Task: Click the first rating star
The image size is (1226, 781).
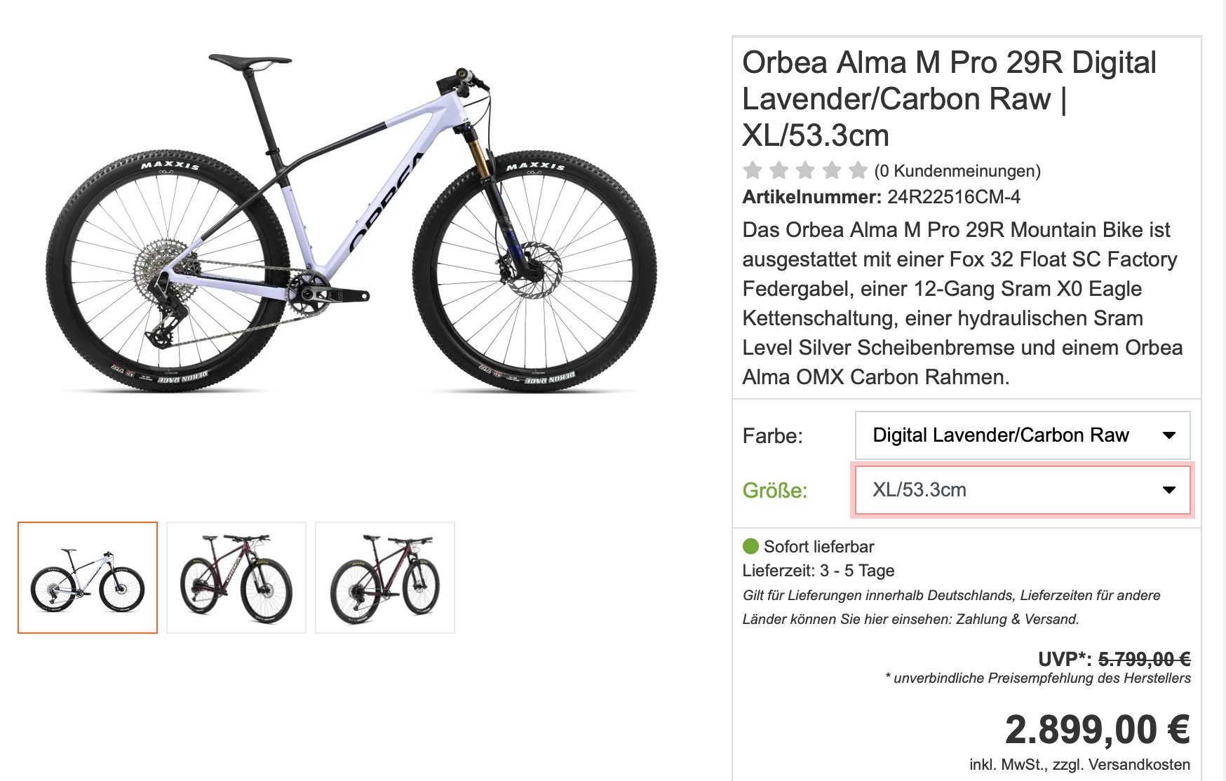Action: coord(753,170)
